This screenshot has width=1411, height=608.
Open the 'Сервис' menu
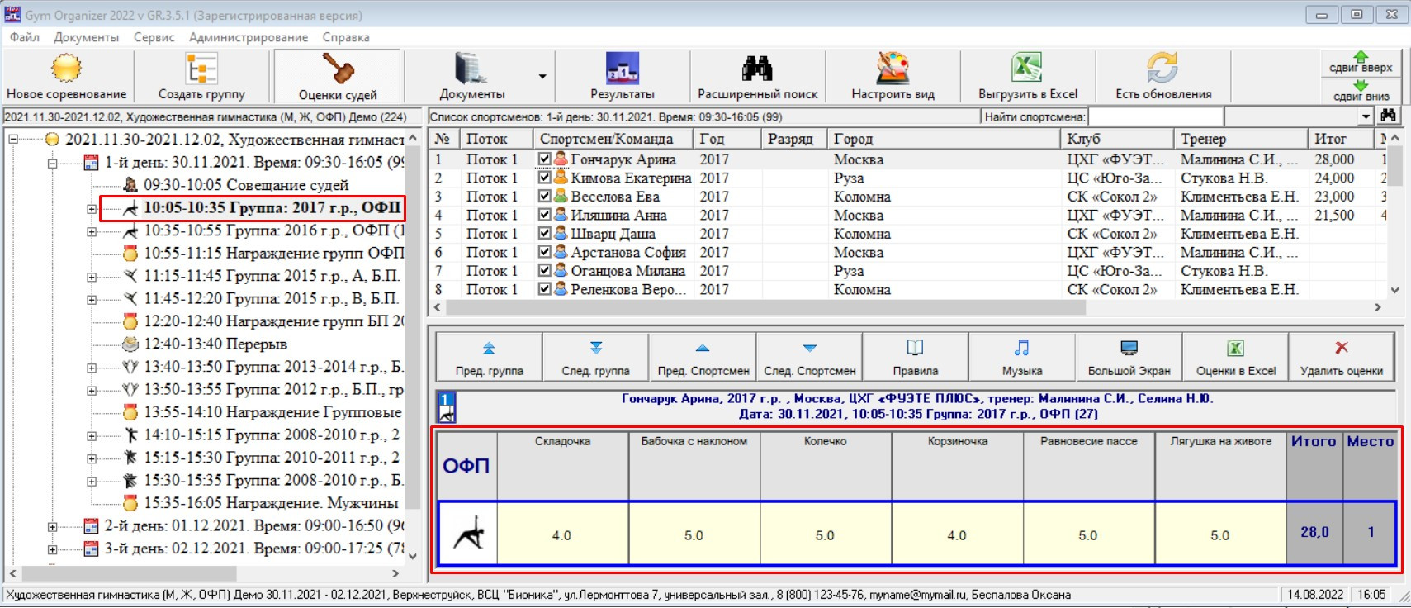154,37
